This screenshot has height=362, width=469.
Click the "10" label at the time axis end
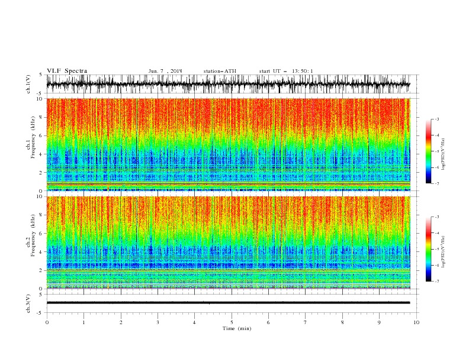tap(416, 322)
